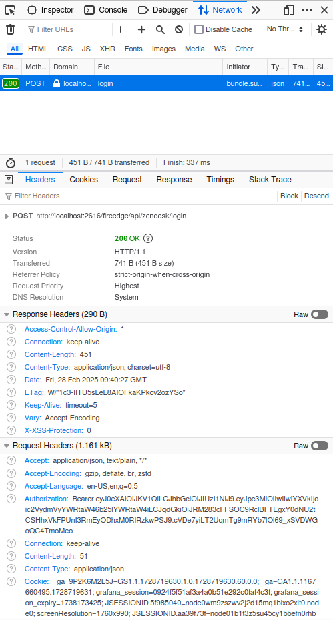
Task: Clear network log trash icon
Action: tap(10, 29)
